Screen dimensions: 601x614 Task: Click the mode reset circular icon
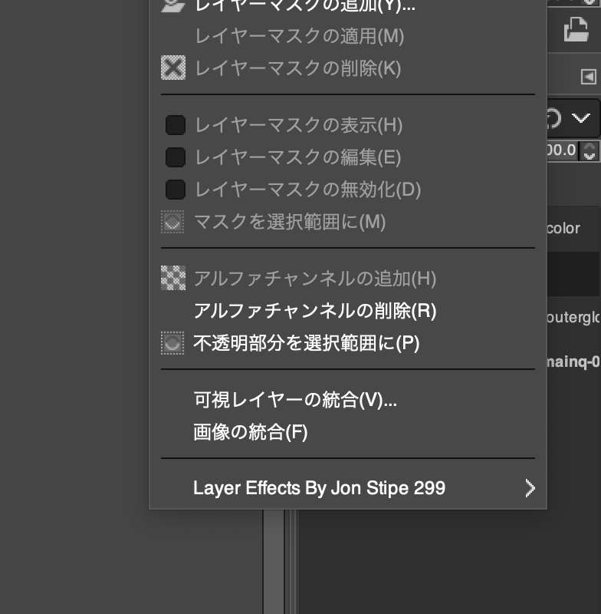[x=553, y=118]
